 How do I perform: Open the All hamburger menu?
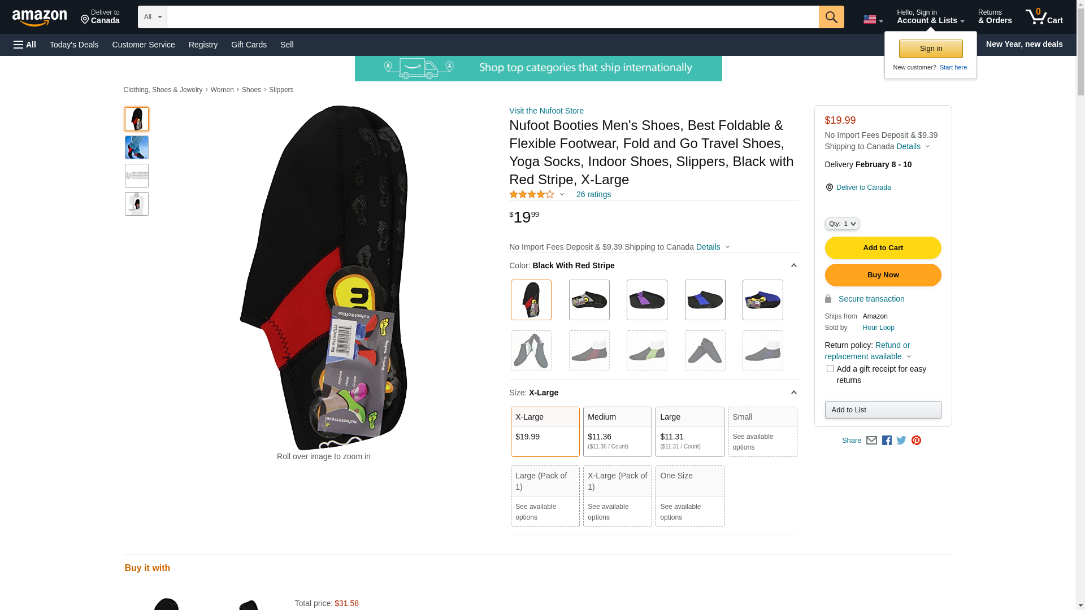point(25,45)
